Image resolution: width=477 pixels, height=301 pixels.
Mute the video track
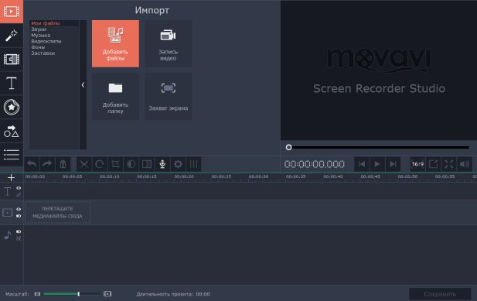[x=19, y=216]
